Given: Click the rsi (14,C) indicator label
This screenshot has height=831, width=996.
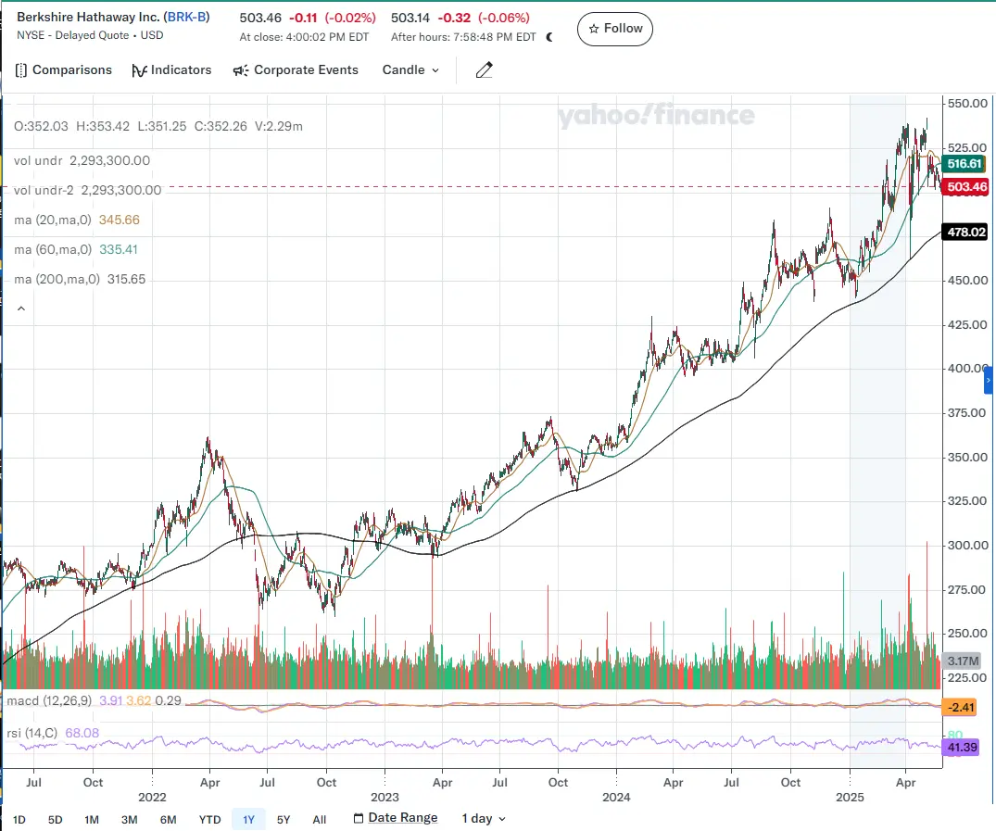Looking at the screenshot, I should pos(32,733).
